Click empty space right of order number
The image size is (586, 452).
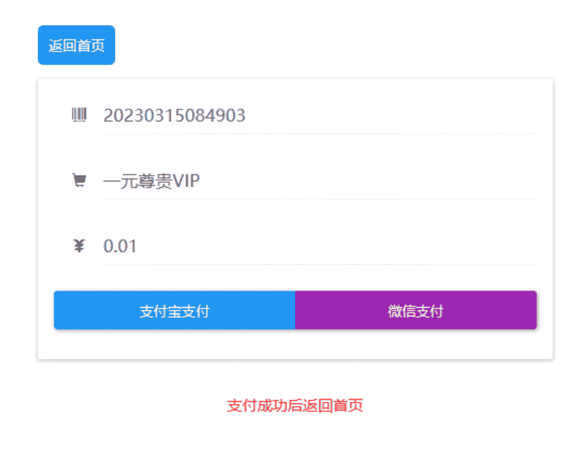click(393, 116)
